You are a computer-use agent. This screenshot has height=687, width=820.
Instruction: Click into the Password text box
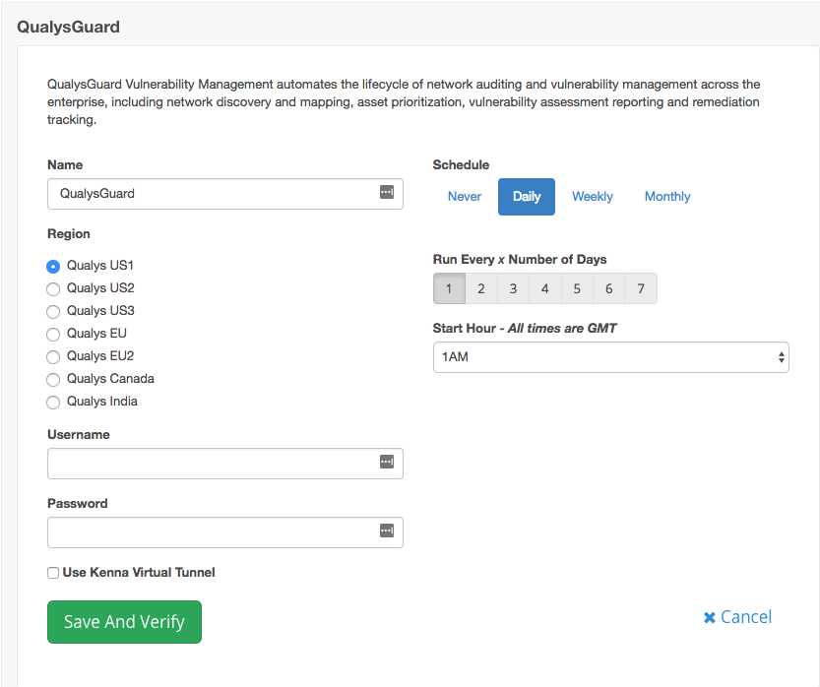(212, 531)
